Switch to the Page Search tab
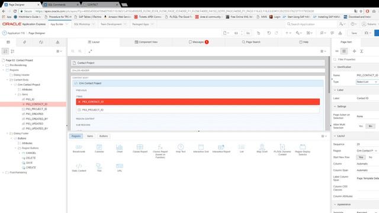The height and width of the screenshot is (213, 379). click(x=251, y=42)
